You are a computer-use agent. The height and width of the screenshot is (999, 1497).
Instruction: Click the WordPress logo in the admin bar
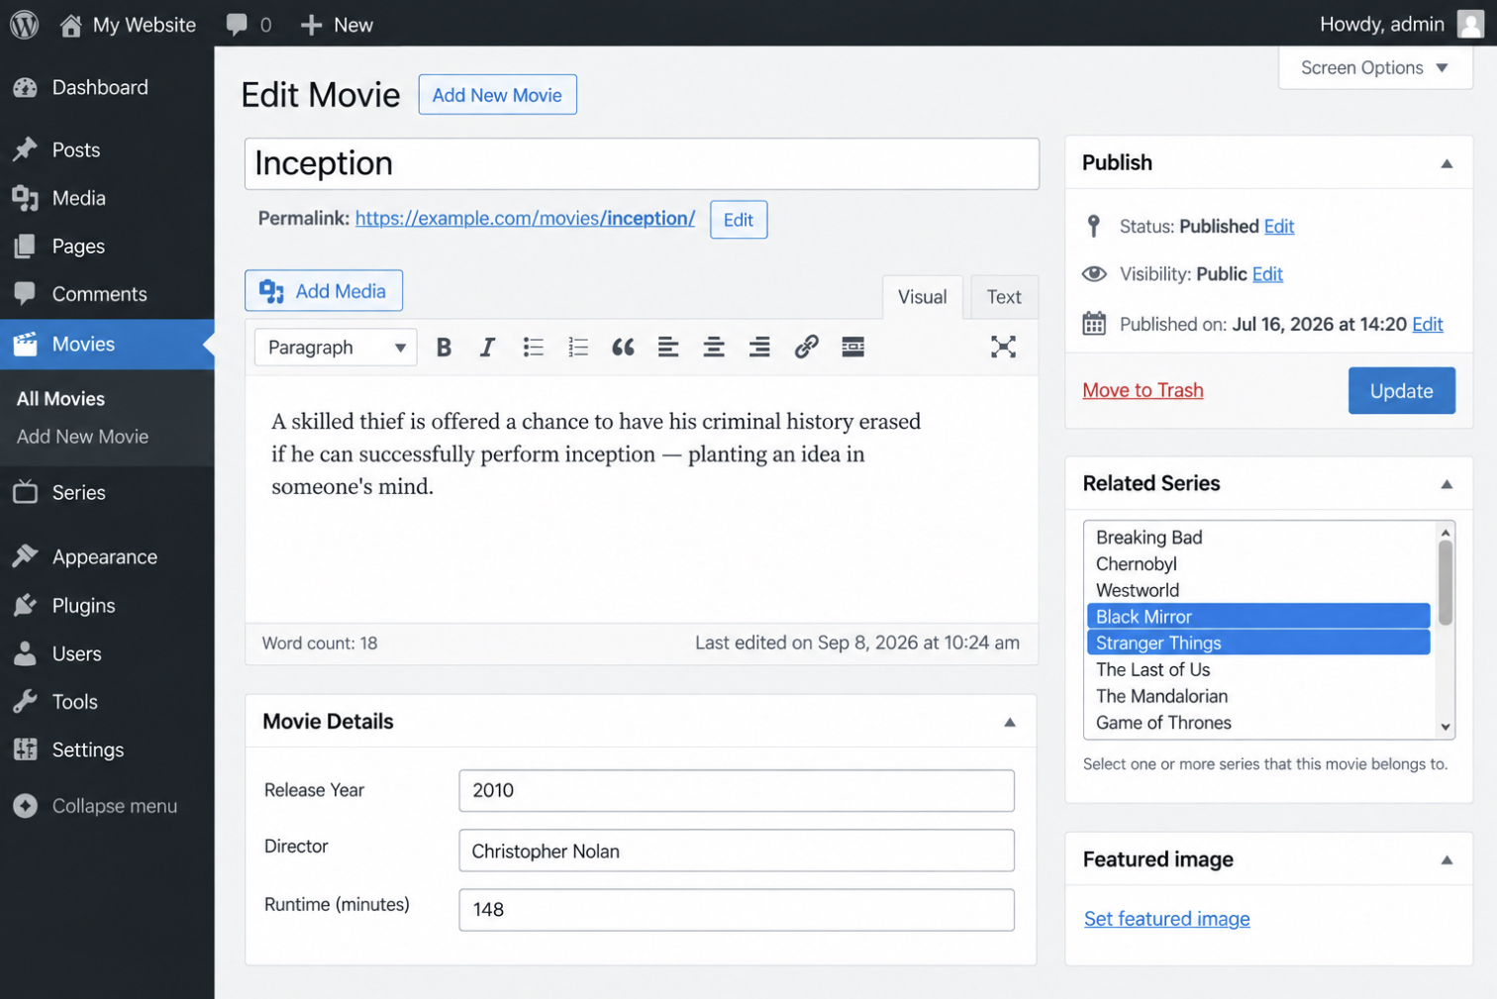pos(24,24)
